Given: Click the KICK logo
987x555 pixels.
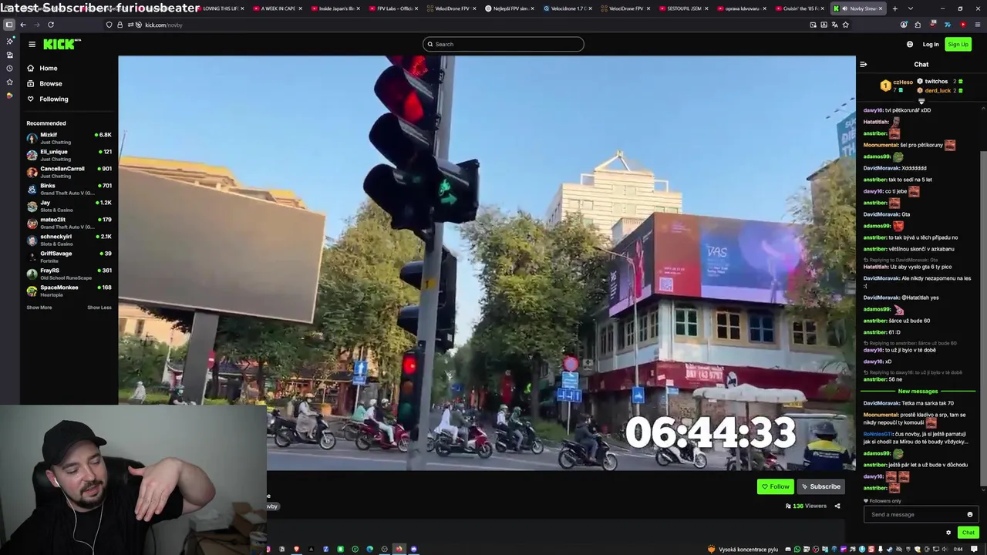Looking at the screenshot, I should 62,45.
